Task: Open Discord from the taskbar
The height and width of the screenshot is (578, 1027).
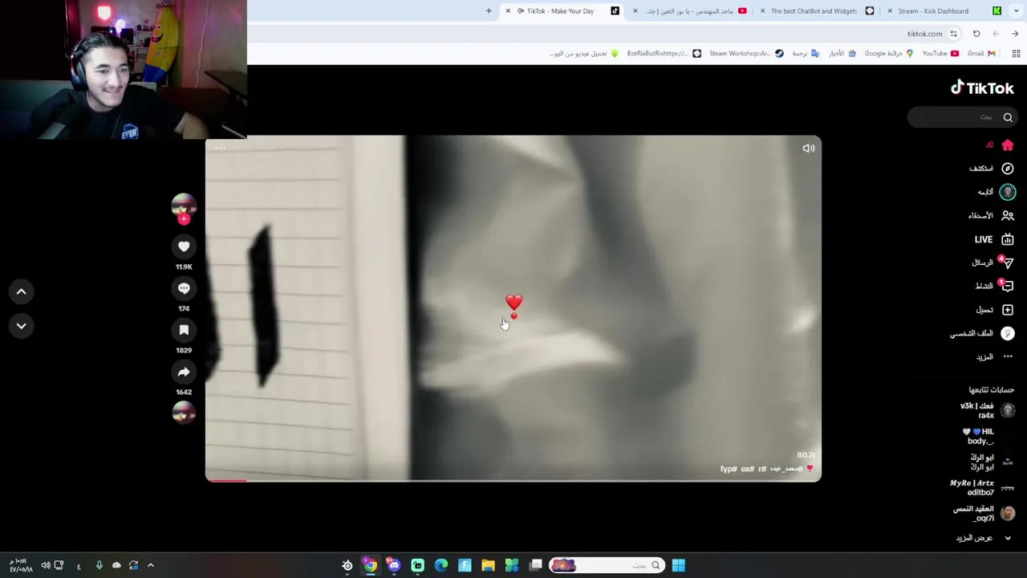Action: click(x=393, y=565)
